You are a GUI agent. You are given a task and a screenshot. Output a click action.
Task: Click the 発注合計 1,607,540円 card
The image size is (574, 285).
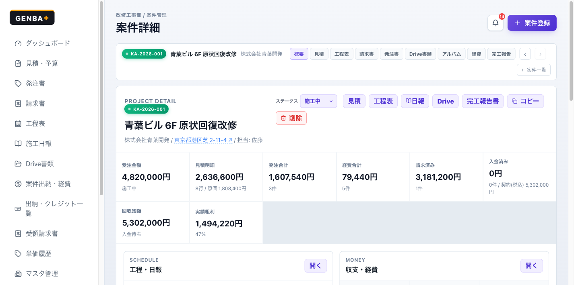(x=299, y=177)
